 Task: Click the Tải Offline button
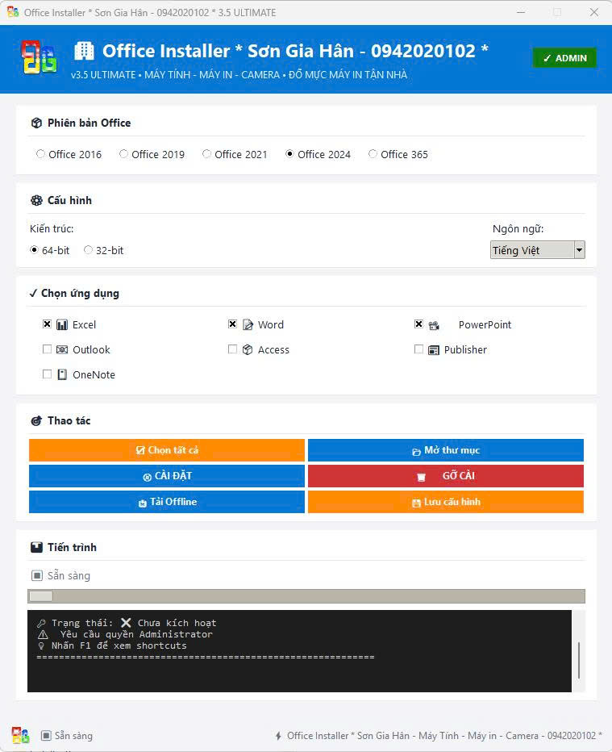click(x=167, y=502)
